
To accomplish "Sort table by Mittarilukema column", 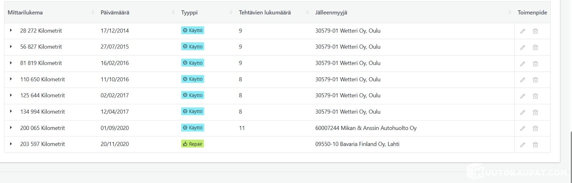I will [25, 12].
